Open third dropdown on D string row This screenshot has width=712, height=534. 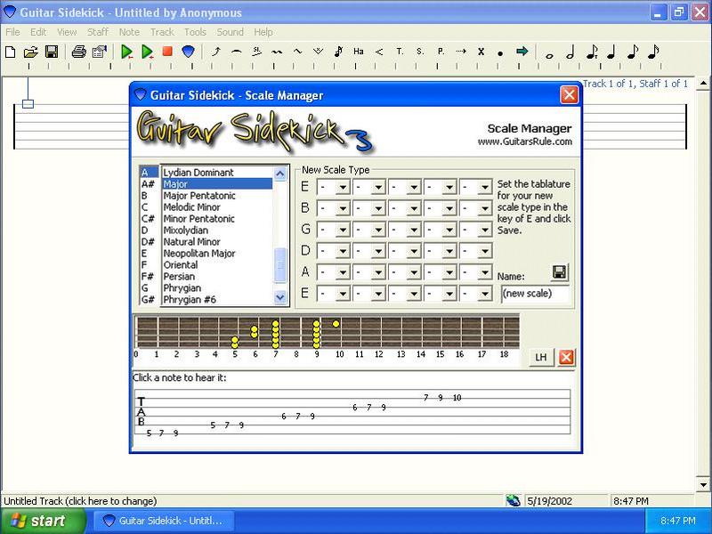[414, 251]
